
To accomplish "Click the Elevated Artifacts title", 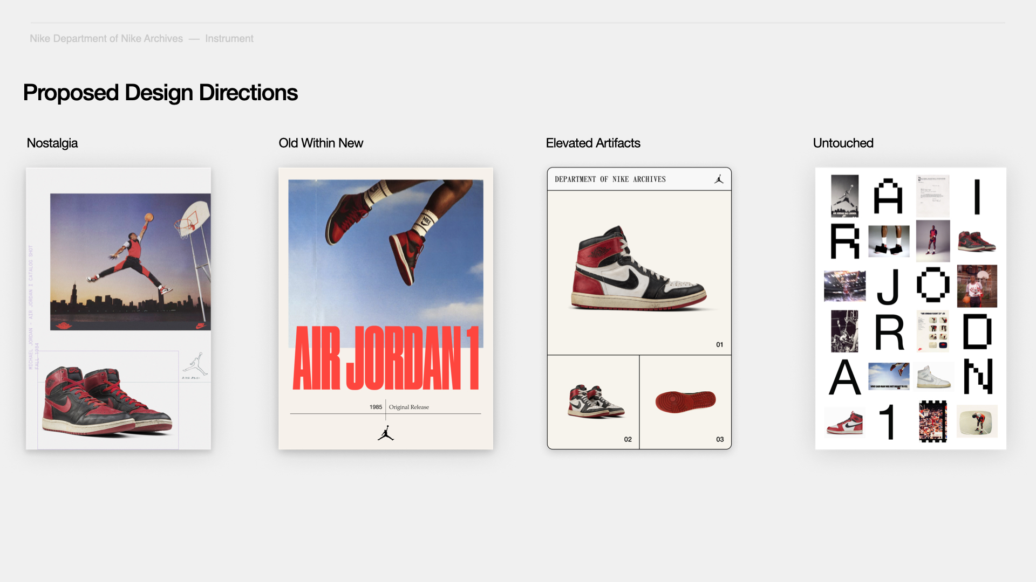I will click(x=593, y=143).
